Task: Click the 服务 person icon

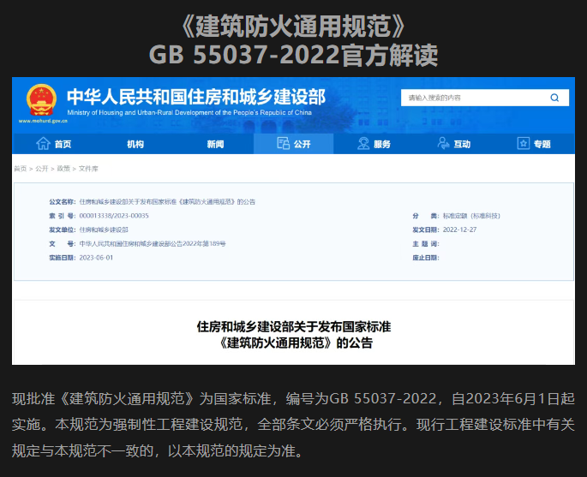Action: (363, 143)
